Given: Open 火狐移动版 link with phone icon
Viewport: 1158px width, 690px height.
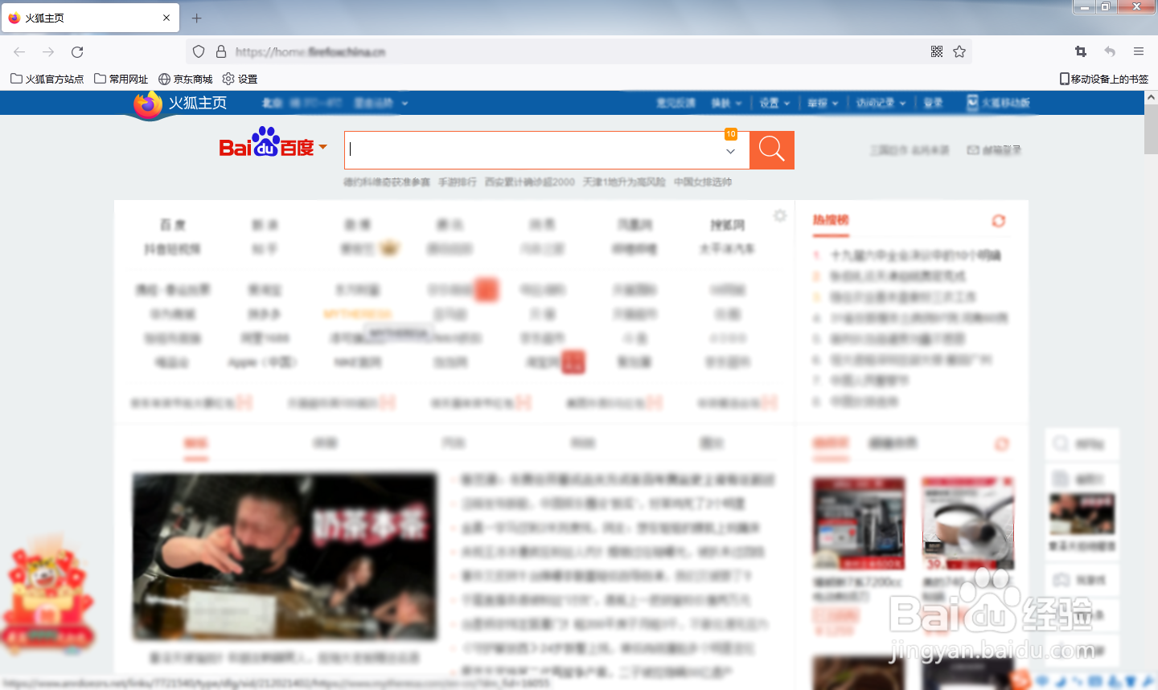Looking at the screenshot, I should click(x=998, y=103).
